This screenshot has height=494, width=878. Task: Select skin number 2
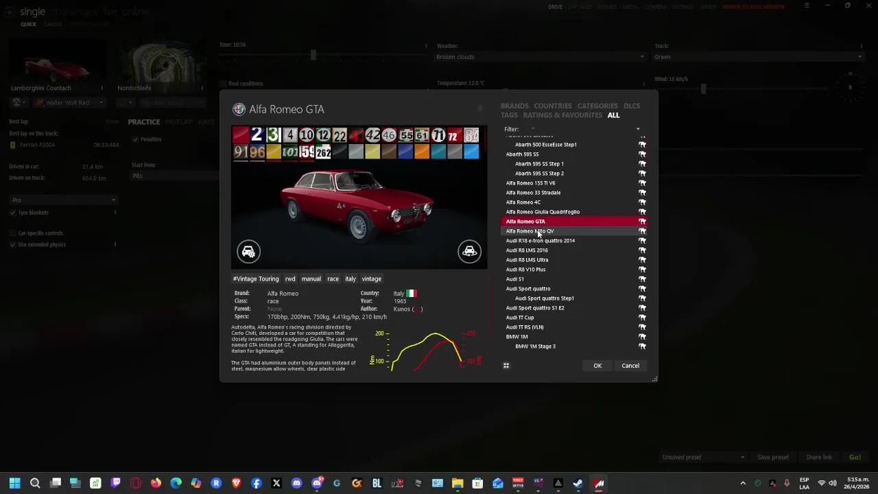[x=257, y=135]
